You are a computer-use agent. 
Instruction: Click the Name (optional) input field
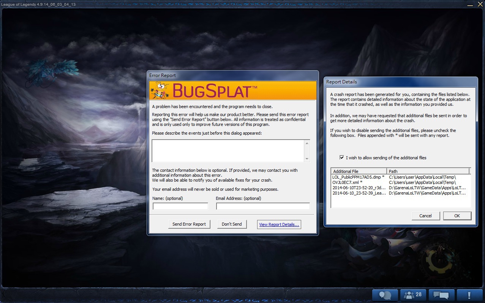(180, 206)
